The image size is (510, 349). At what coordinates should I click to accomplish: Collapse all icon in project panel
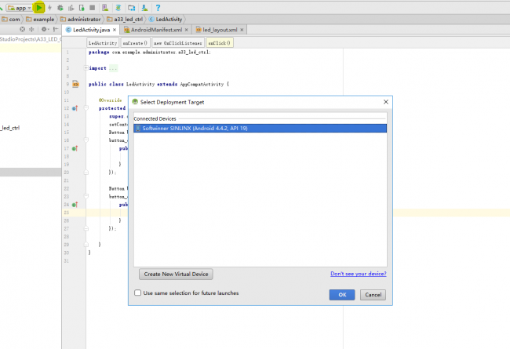click(31, 29)
